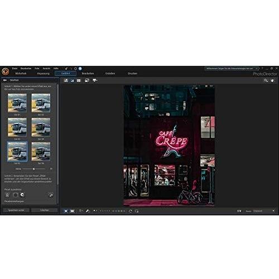Click the brush options icon at right of panel
The width and height of the screenshot is (279, 279).
point(51,195)
